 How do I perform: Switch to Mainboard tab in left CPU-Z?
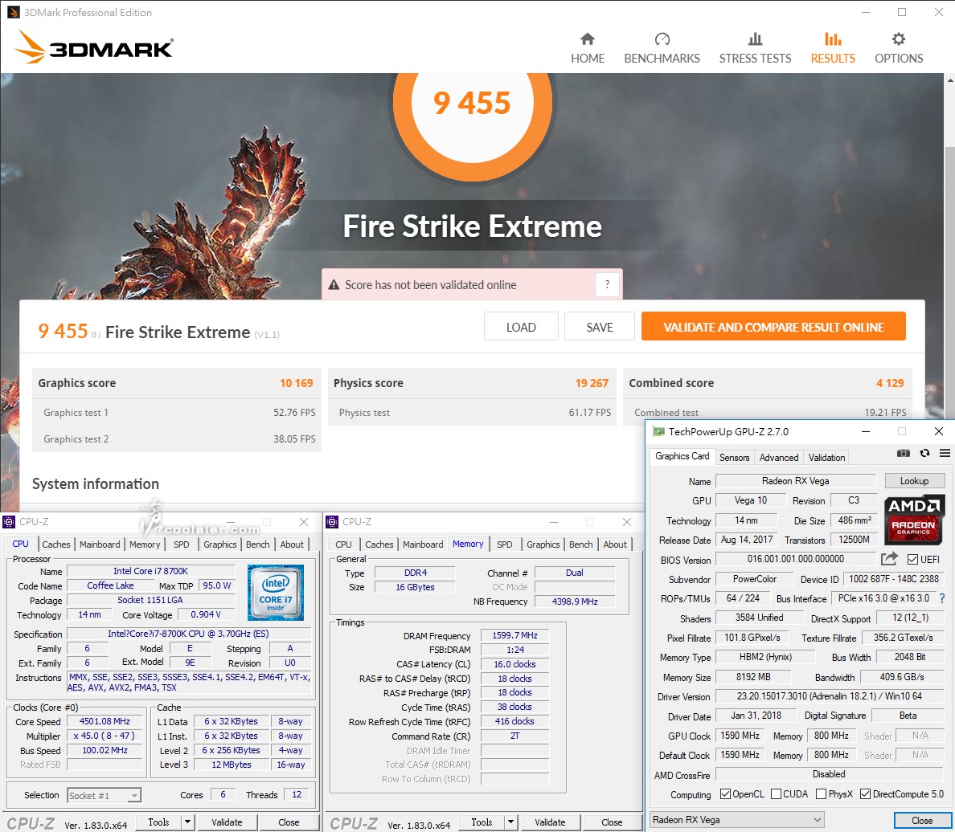[x=100, y=544]
